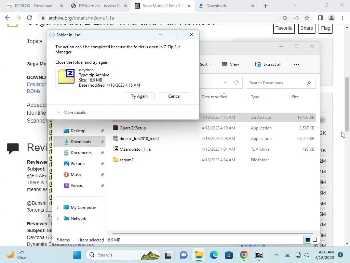Refresh the Downloads folder view
The width and height of the screenshot is (350, 263).
(x=237, y=83)
